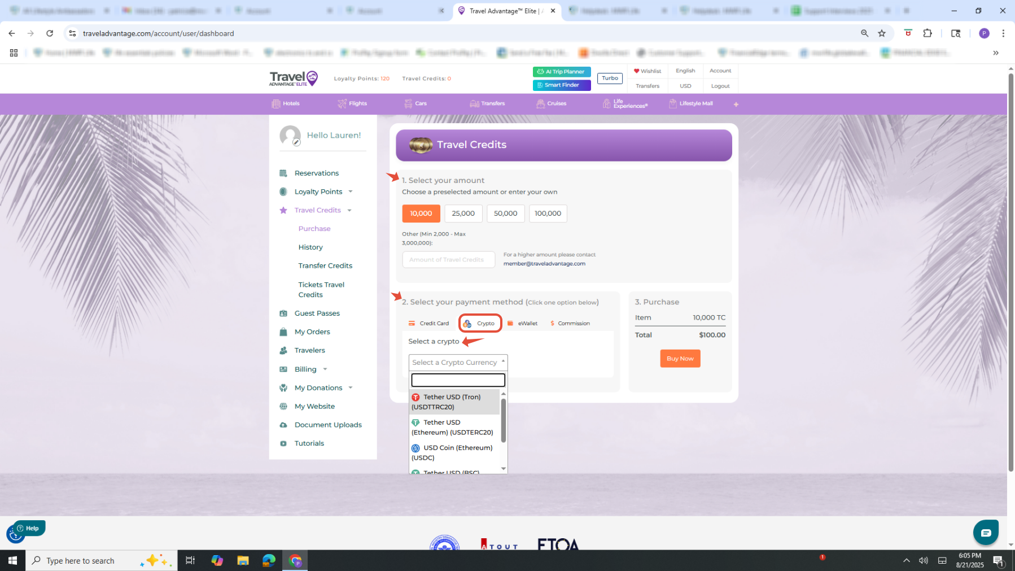Choose Crypto payment method
The image size is (1015, 571).
tap(480, 324)
